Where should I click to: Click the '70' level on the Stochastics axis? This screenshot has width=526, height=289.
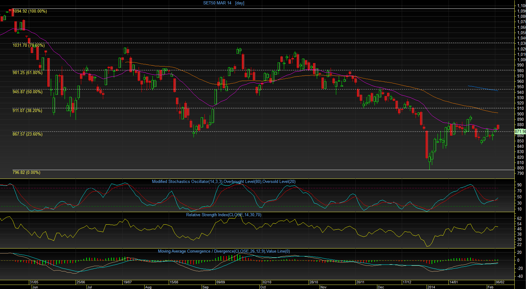tap(519, 191)
